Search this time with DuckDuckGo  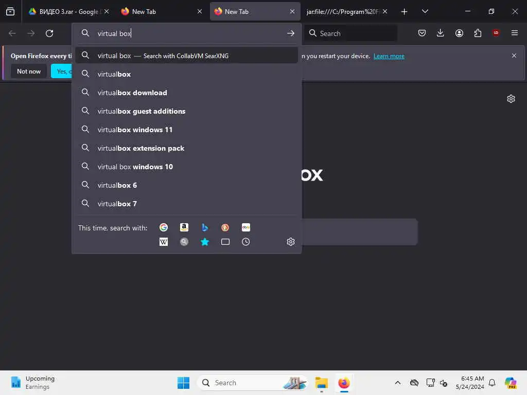(225, 227)
